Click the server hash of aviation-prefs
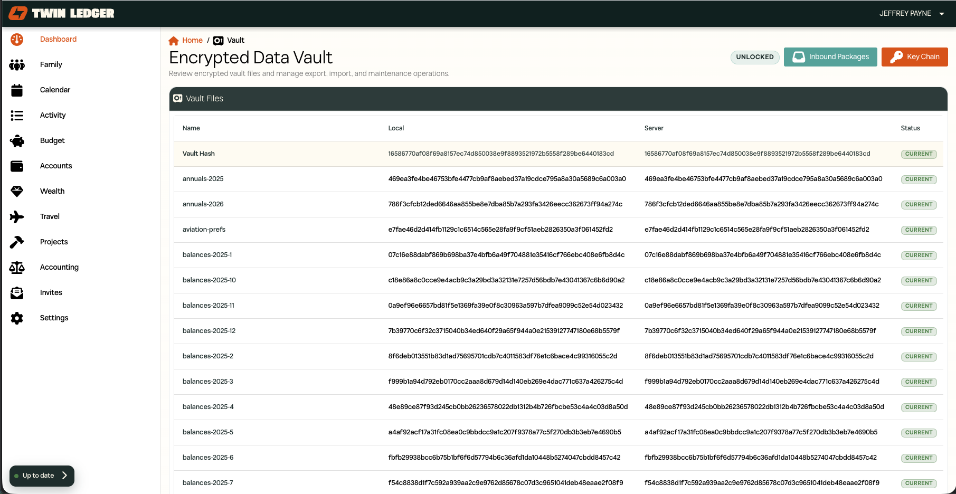This screenshot has width=956, height=494. [757, 230]
